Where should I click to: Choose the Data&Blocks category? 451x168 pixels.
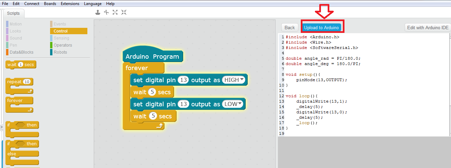[21, 52]
